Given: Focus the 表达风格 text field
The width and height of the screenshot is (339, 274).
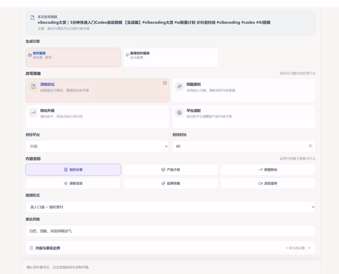Looking at the screenshot, I should (170, 231).
